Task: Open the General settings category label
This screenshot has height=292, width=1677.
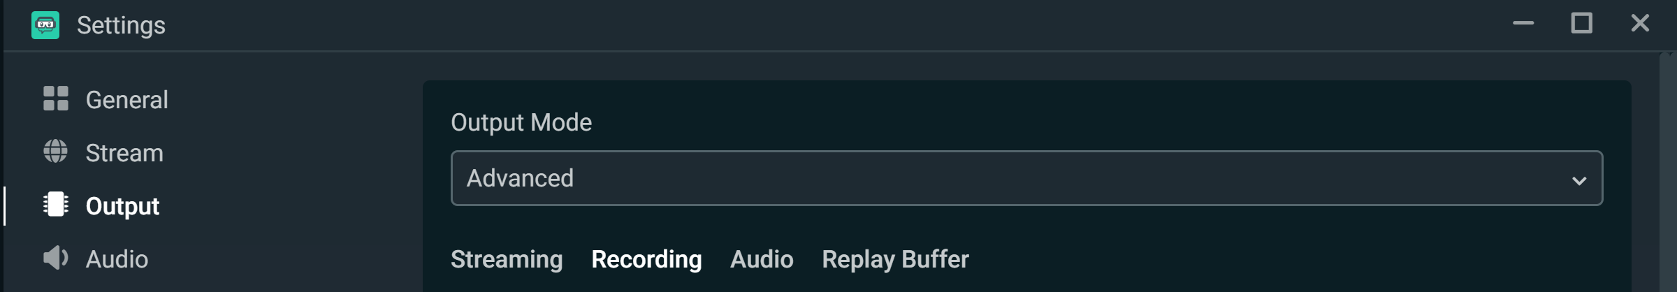Action: coord(126,100)
